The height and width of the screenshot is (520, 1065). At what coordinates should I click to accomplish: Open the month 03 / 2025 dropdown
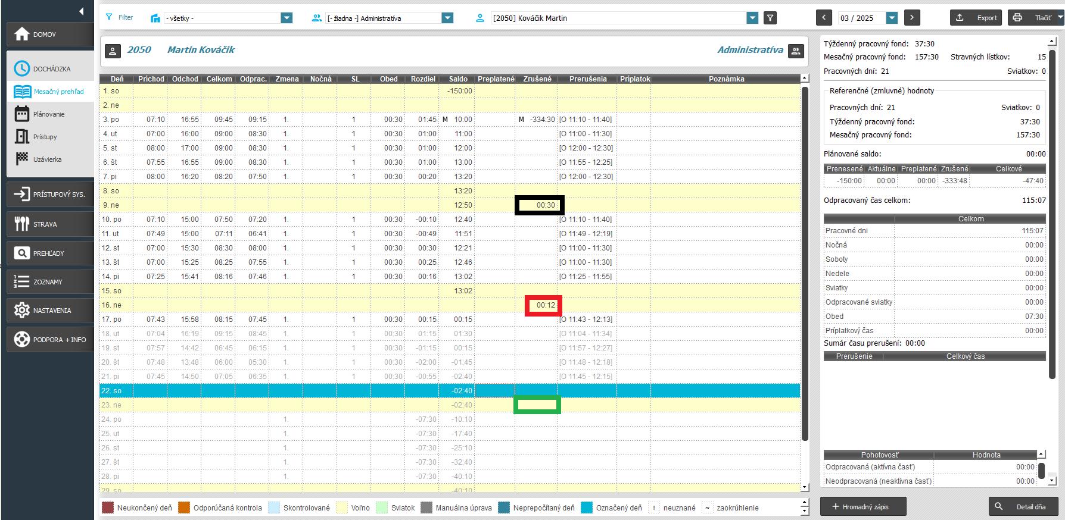point(891,18)
